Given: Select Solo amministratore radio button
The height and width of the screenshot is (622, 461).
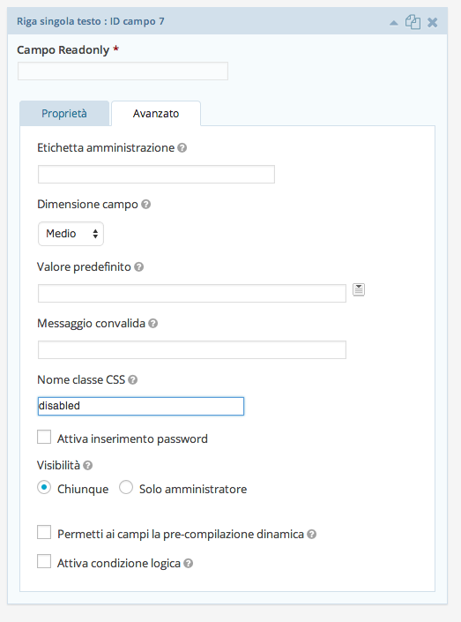Looking at the screenshot, I should (x=126, y=488).
